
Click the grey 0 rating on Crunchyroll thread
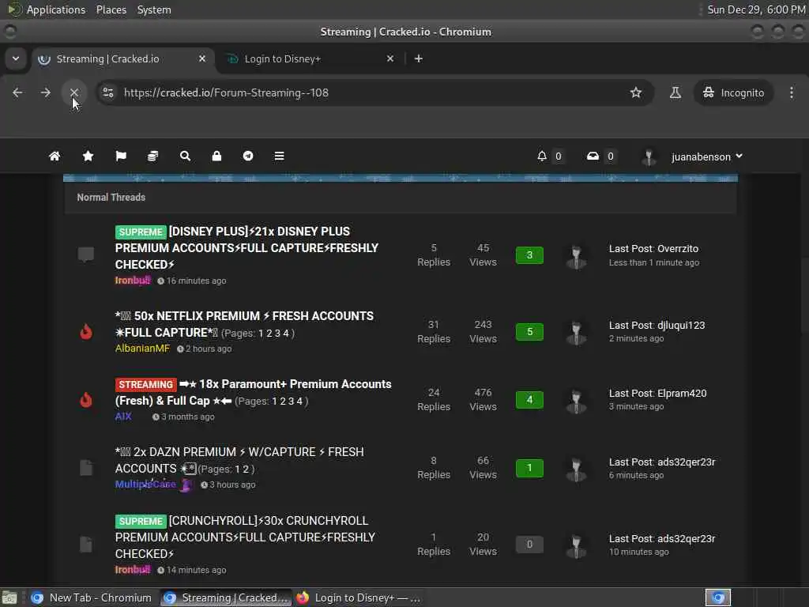pos(529,544)
